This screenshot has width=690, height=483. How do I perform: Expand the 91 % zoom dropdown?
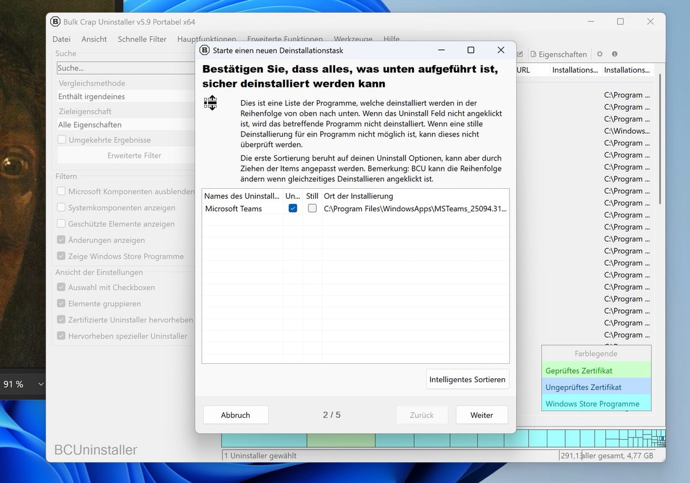pyautogui.click(x=41, y=384)
